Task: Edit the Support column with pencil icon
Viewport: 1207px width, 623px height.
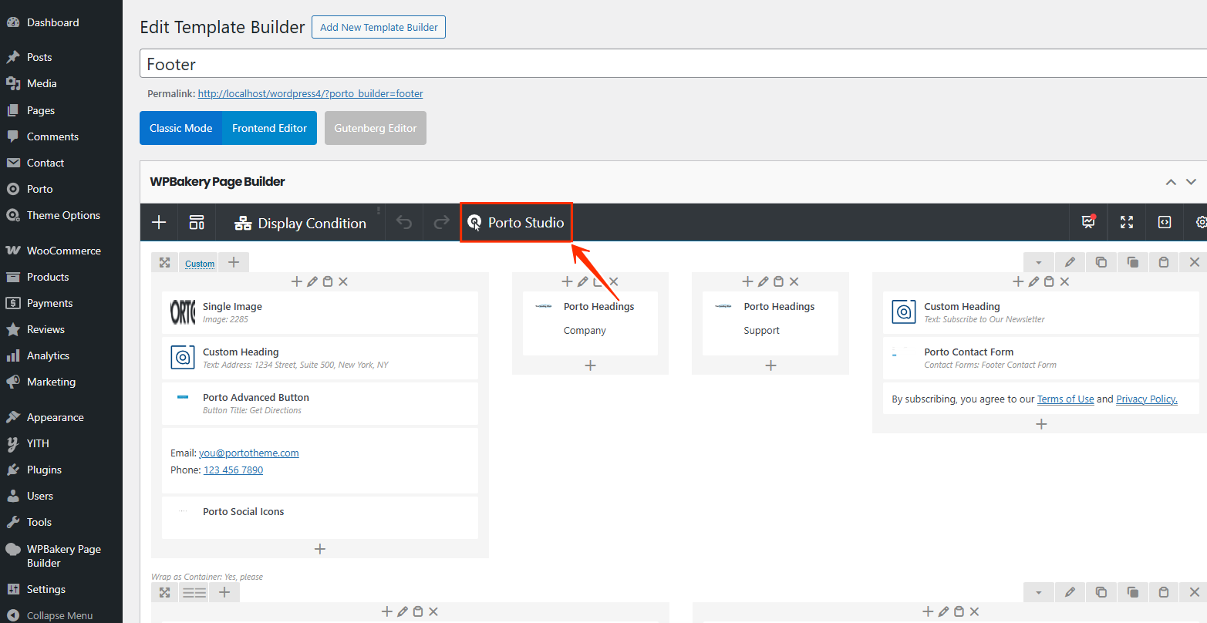Action: pyautogui.click(x=764, y=282)
